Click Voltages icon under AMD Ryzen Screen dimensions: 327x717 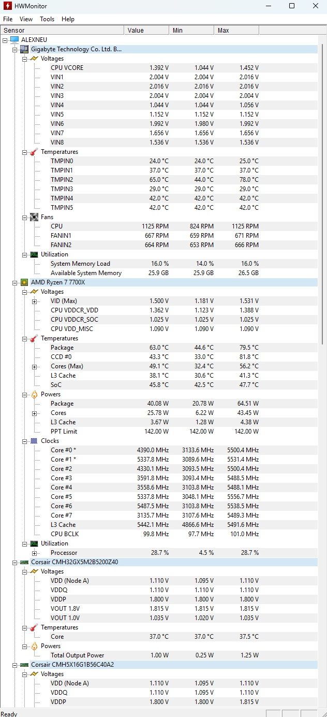tap(34, 292)
